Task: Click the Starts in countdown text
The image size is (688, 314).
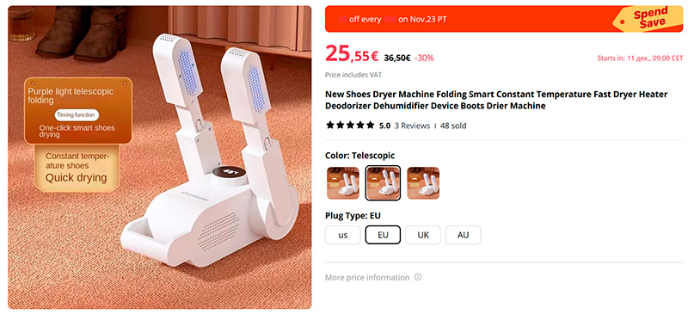Action: 640,58
